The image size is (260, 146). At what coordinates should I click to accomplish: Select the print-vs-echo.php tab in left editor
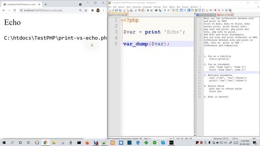click(117, 15)
